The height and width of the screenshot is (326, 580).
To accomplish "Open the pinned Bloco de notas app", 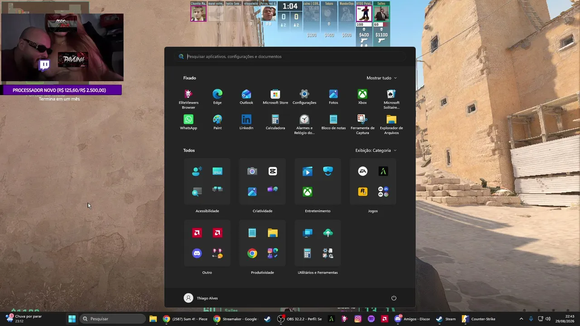I will point(333,122).
